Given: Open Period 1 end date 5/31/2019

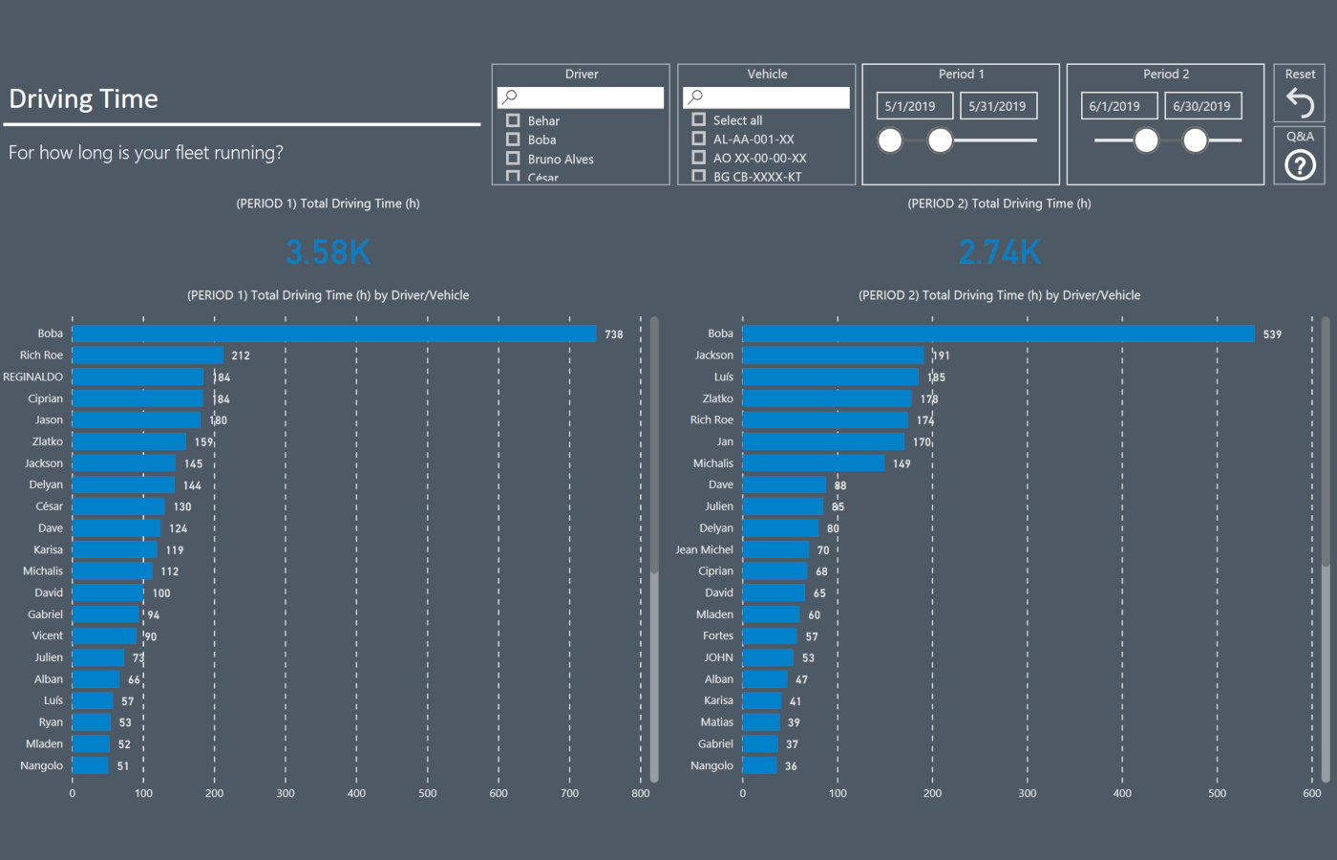Looking at the screenshot, I should [x=997, y=106].
